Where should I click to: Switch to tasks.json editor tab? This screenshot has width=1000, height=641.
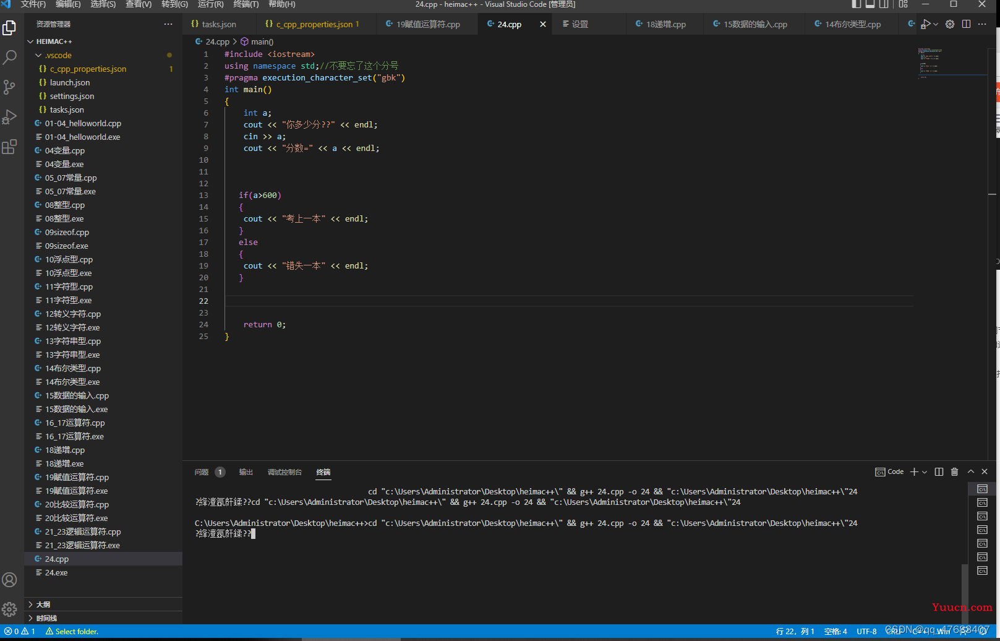click(219, 24)
